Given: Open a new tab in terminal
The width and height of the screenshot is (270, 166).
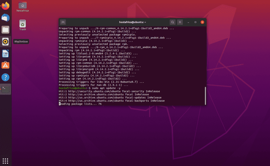Looking at the screenshot, I should coord(63,22).
